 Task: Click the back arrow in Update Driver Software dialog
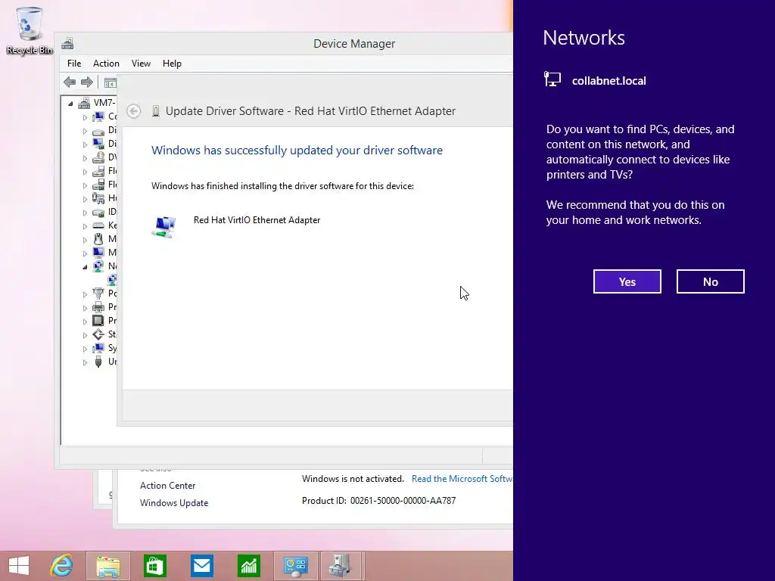133,111
